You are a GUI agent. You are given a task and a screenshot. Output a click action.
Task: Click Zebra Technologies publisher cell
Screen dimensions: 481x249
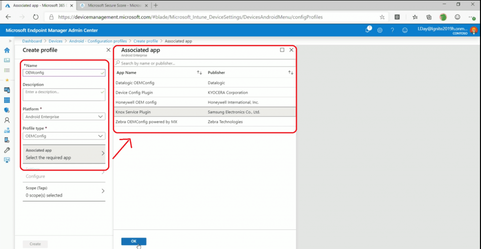[225, 122]
